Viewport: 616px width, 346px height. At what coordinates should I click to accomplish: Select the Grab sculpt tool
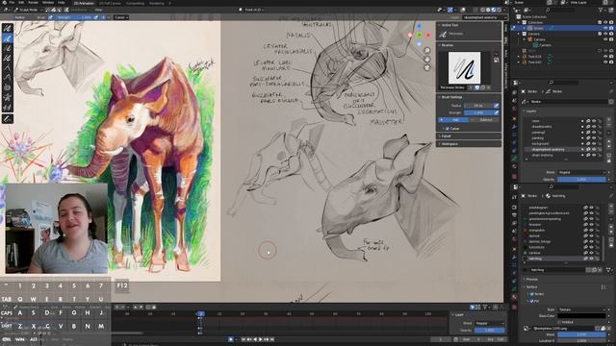click(x=8, y=67)
